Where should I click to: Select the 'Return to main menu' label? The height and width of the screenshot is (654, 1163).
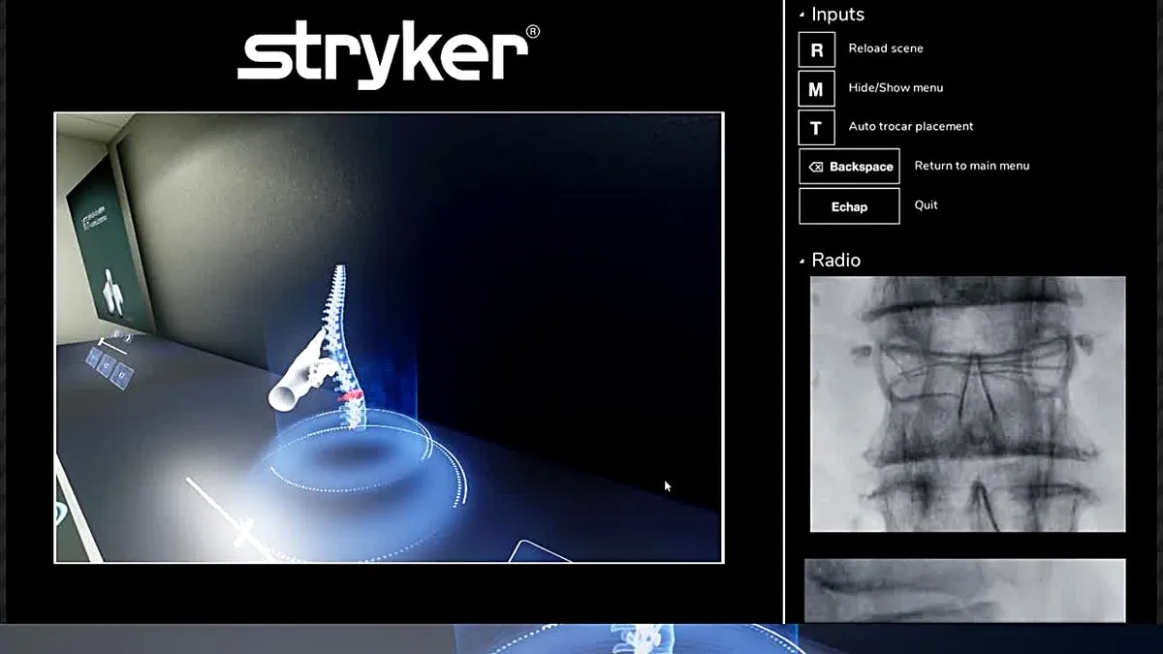click(x=971, y=166)
